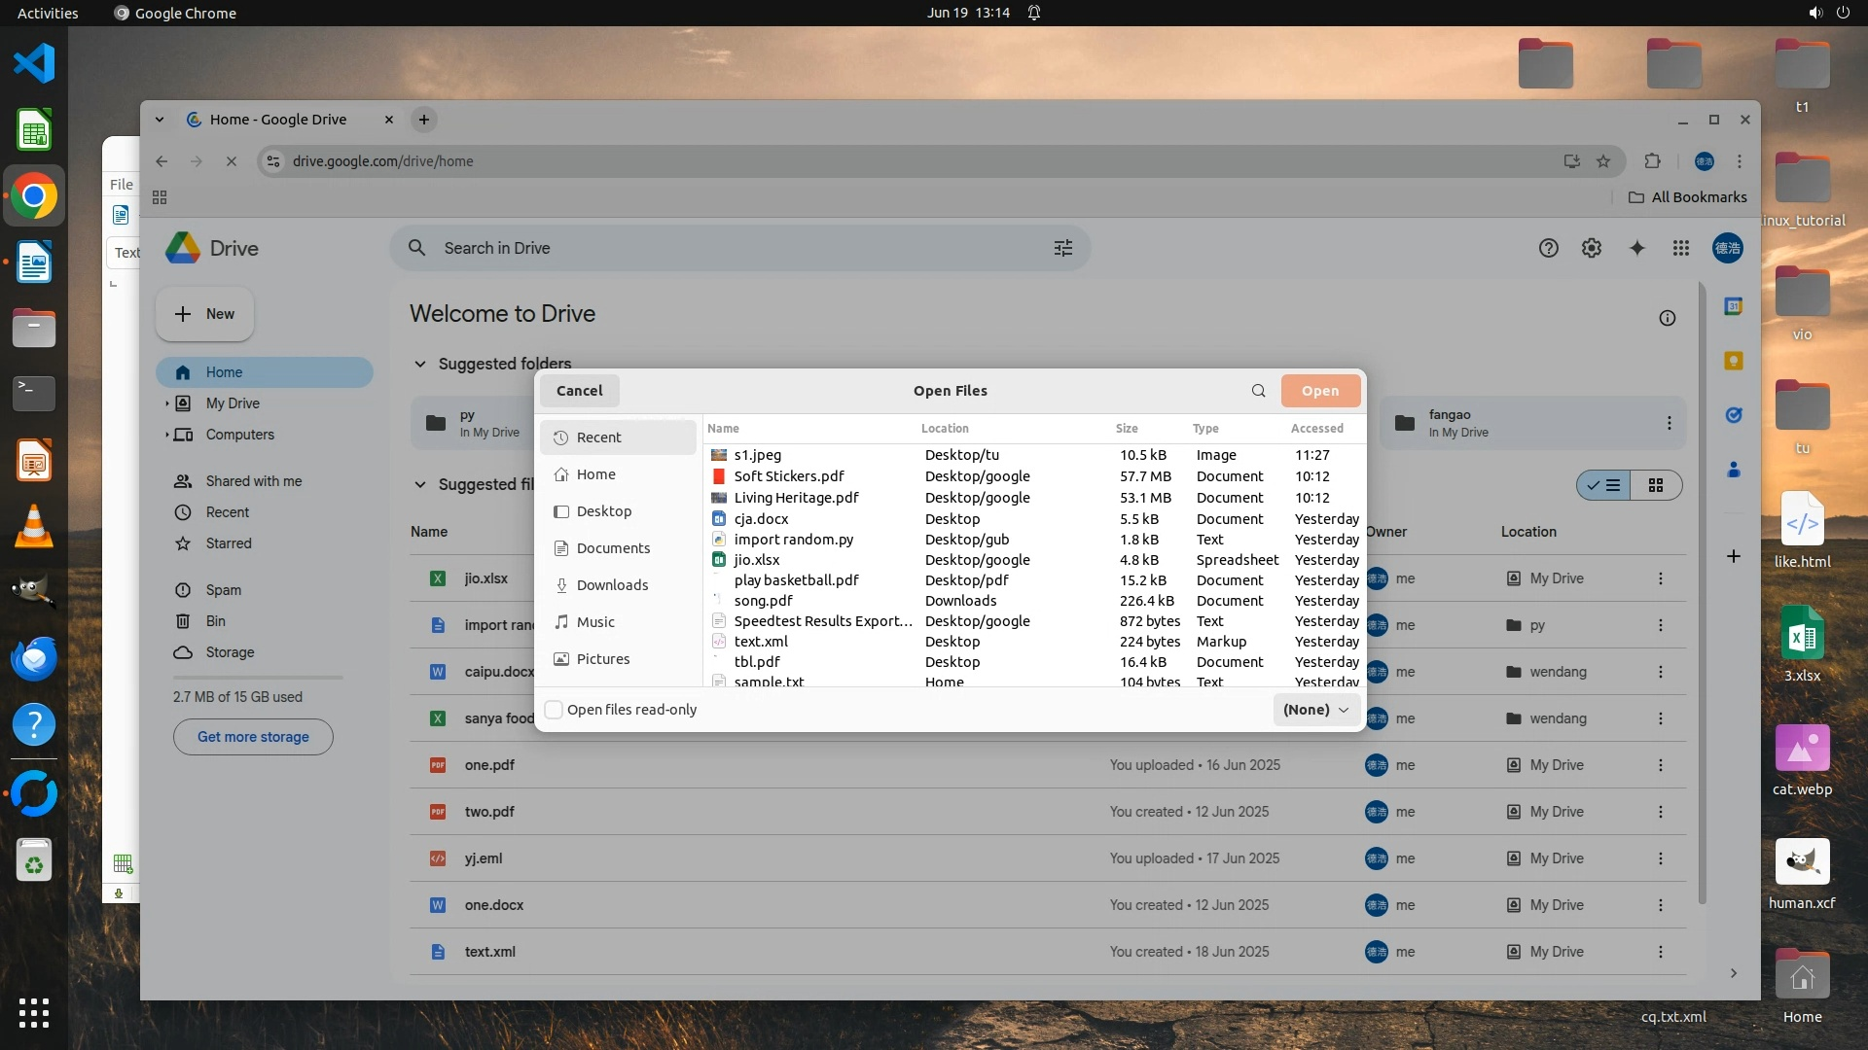Expand My Drive tree in sidebar
The image size is (1868, 1050).
point(166,403)
